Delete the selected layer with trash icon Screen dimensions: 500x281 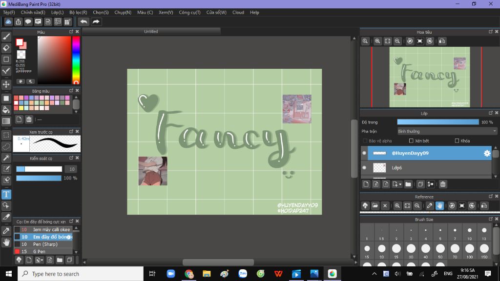point(442,184)
